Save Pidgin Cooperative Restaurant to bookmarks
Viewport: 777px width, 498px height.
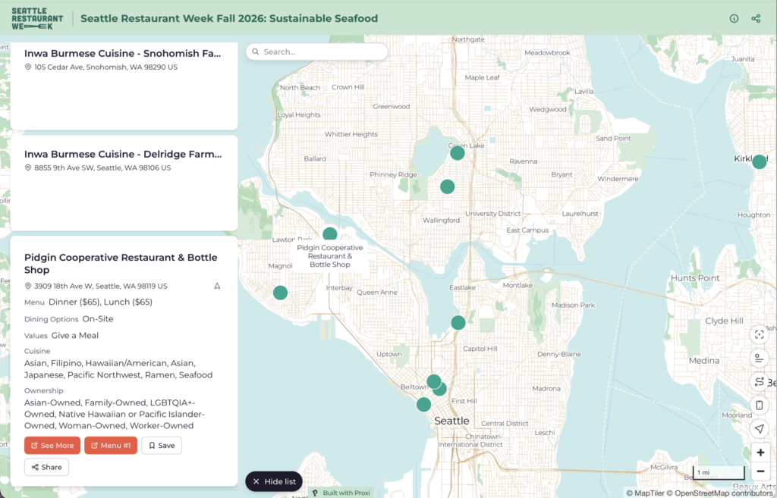[162, 446]
